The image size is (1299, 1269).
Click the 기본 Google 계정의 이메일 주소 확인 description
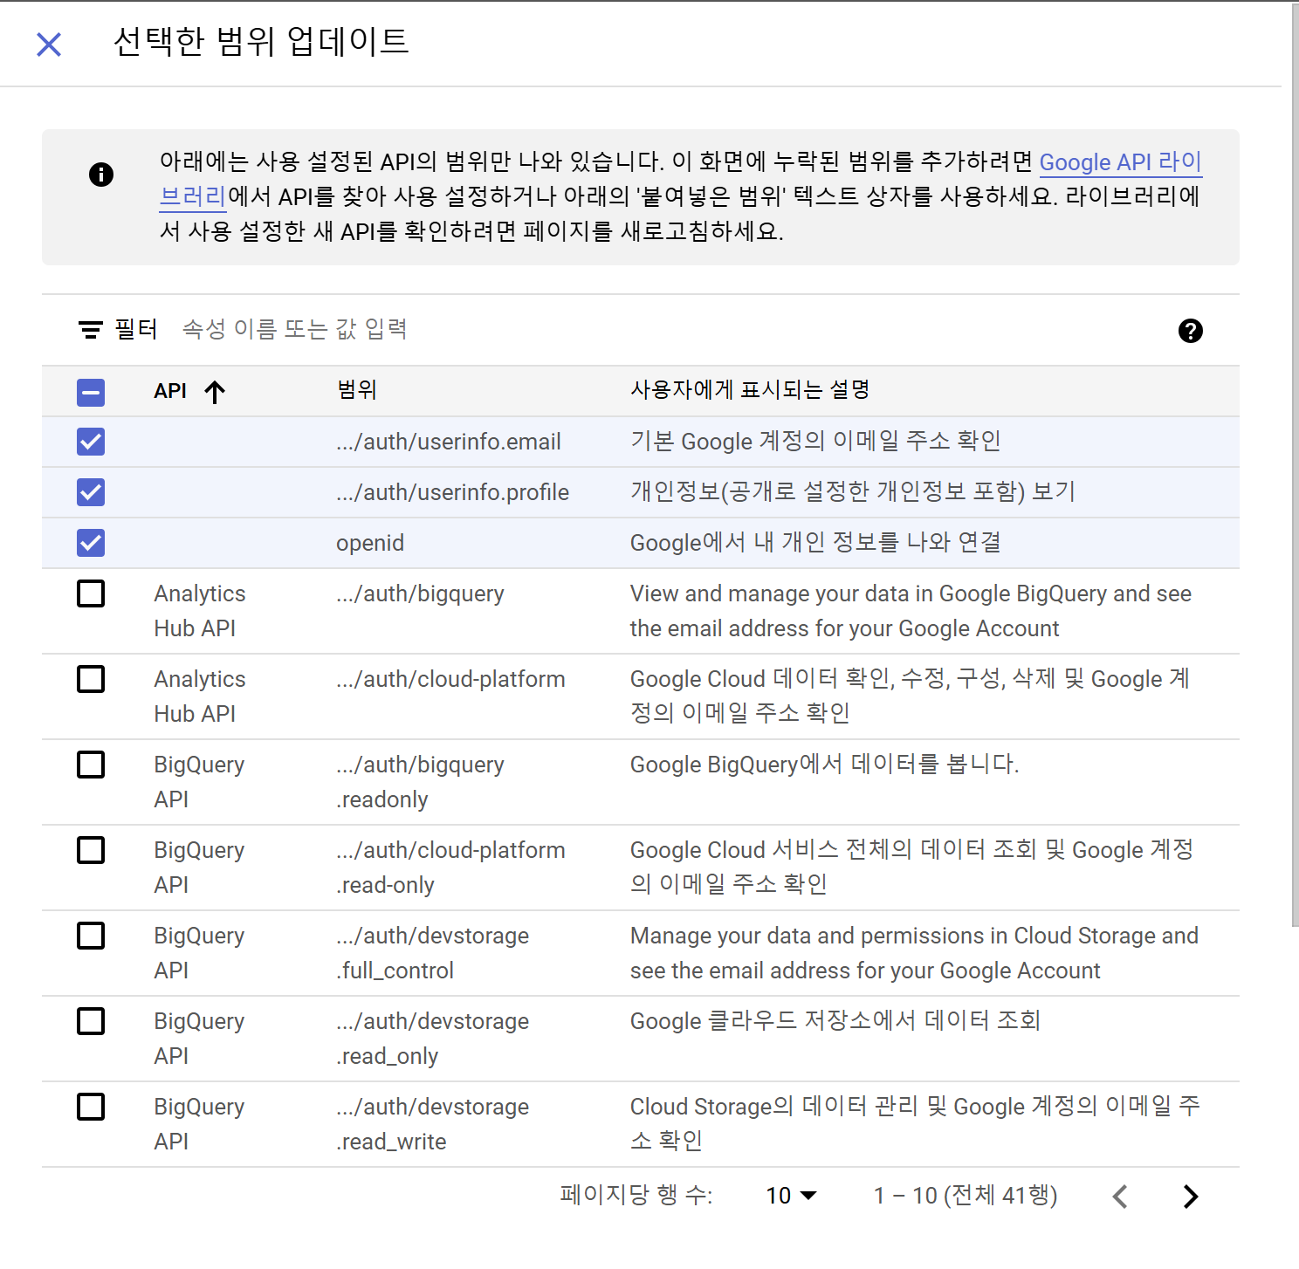pos(815,442)
